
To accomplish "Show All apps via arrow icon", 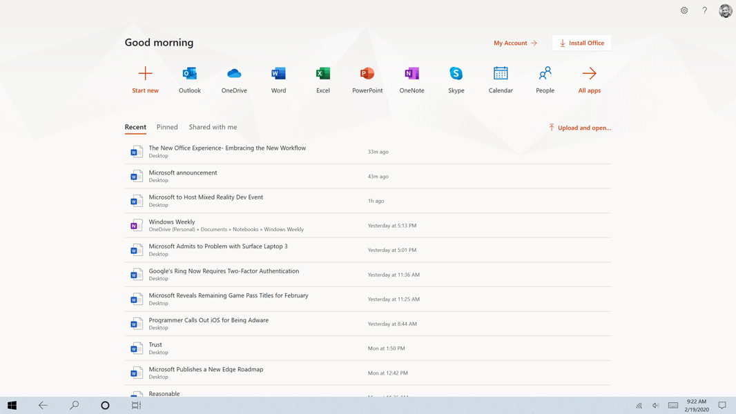I will [589, 74].
